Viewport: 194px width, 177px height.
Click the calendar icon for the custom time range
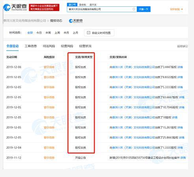tap(88, 33)
